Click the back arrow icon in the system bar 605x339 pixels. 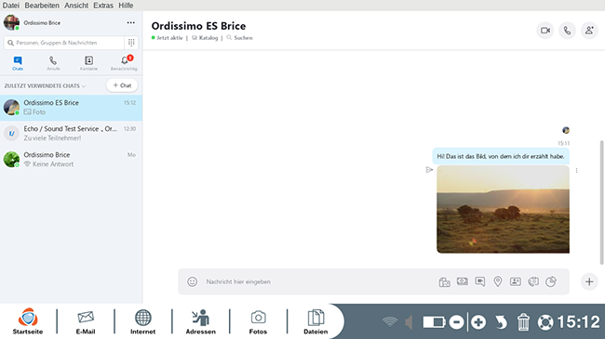point(501,322)
